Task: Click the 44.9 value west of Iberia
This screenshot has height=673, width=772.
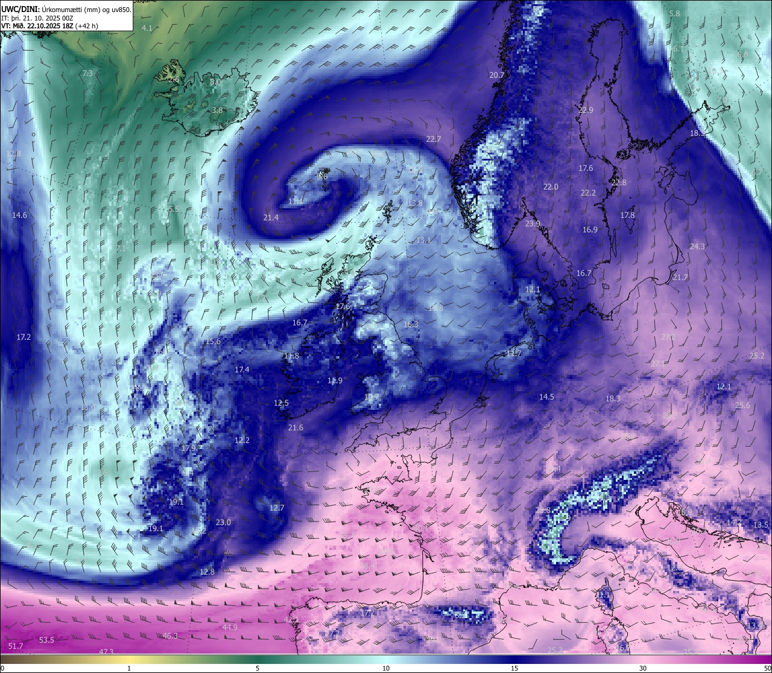Action: [x=230, y=628]
